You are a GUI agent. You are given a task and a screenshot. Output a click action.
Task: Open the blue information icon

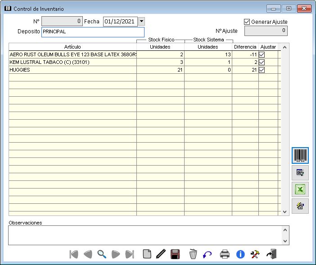pyautogui.click(x=240, y=254)
